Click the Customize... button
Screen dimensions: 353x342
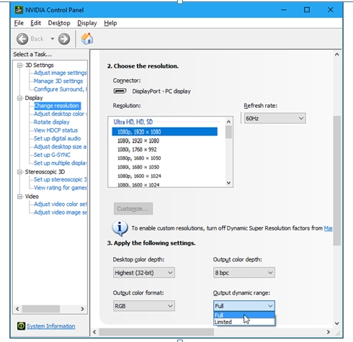tap(133, 209)
